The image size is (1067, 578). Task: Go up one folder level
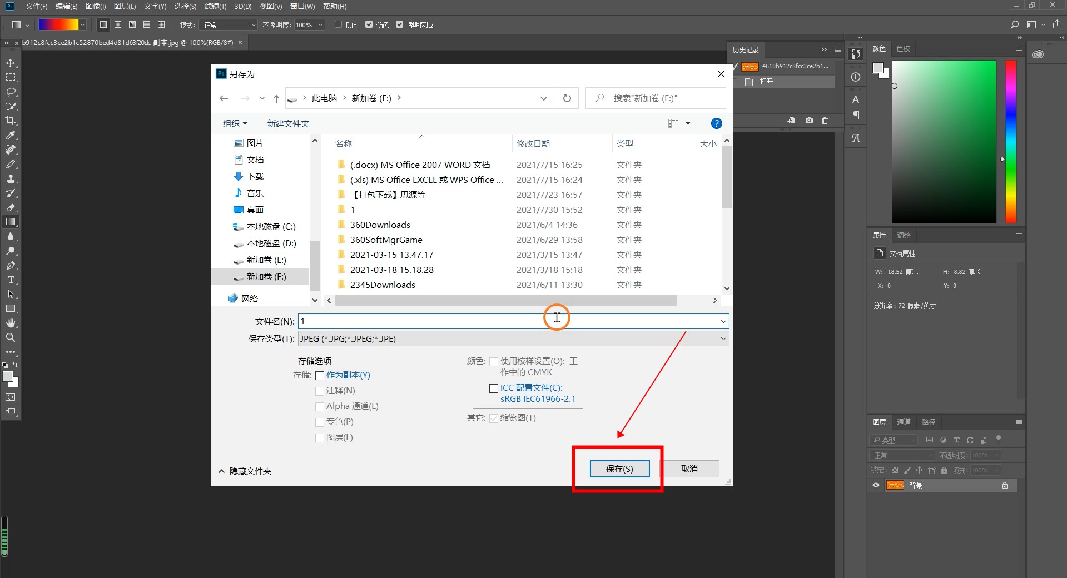tap(276, 99)
